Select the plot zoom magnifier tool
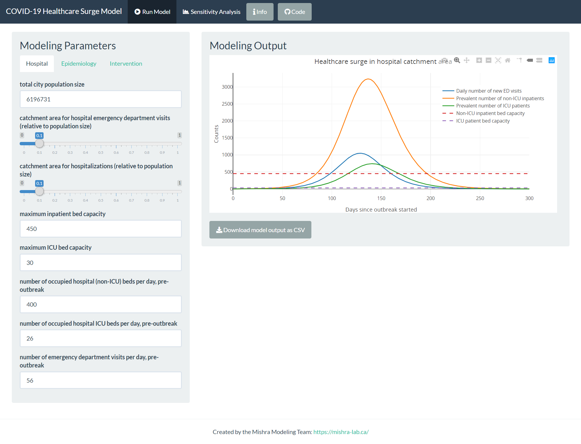 click(457, 60)
